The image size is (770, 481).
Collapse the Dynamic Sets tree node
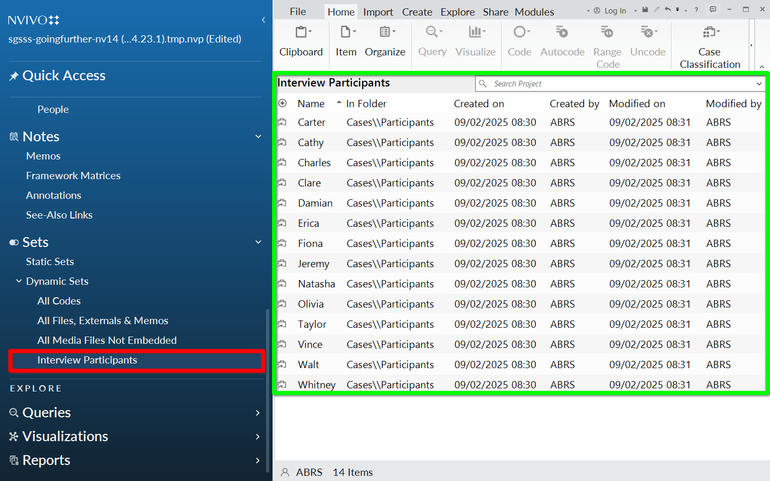pyautogui.click(x=19, y=281)
